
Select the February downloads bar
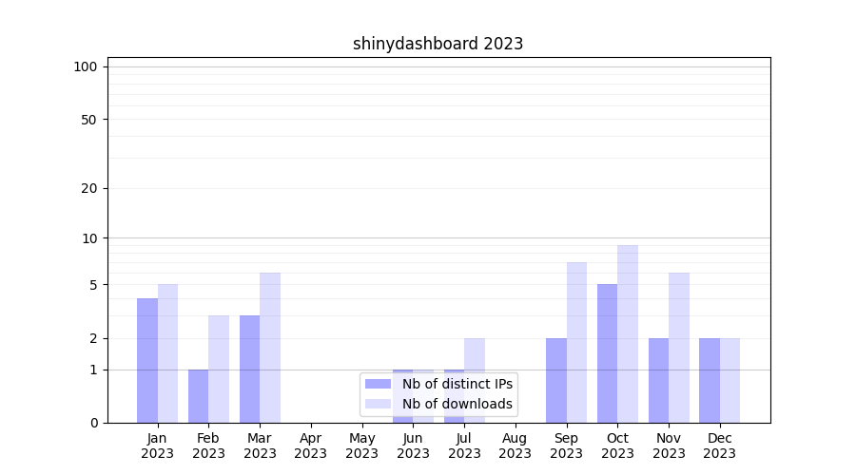(219, 369)
